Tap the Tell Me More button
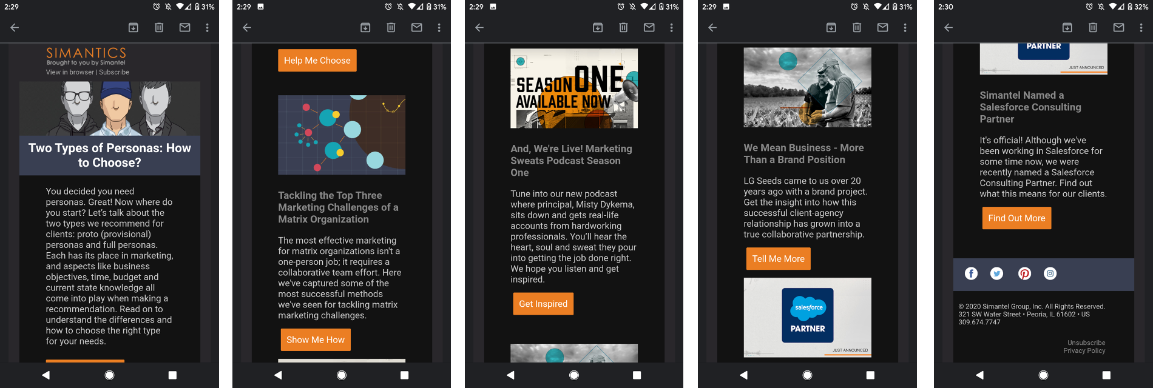Viewport: 1153px width, 388px height. click(779, 259)
